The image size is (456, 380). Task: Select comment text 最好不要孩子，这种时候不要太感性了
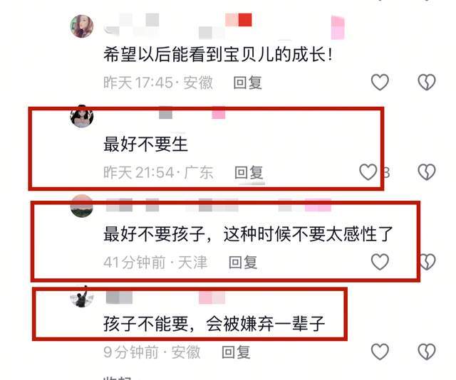click(248, 234)
